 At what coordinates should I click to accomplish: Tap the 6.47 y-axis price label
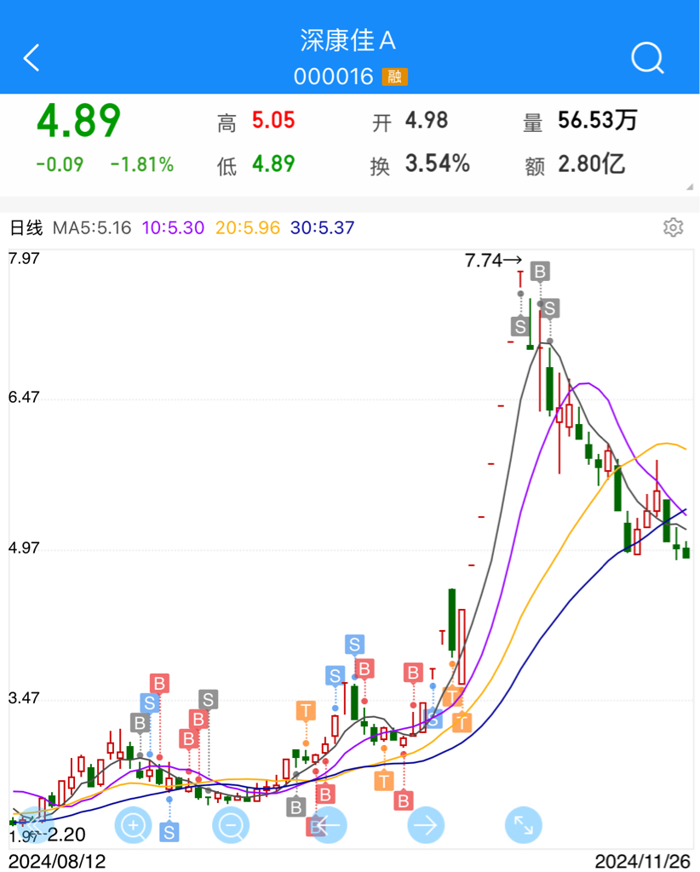tap(24, 397)
